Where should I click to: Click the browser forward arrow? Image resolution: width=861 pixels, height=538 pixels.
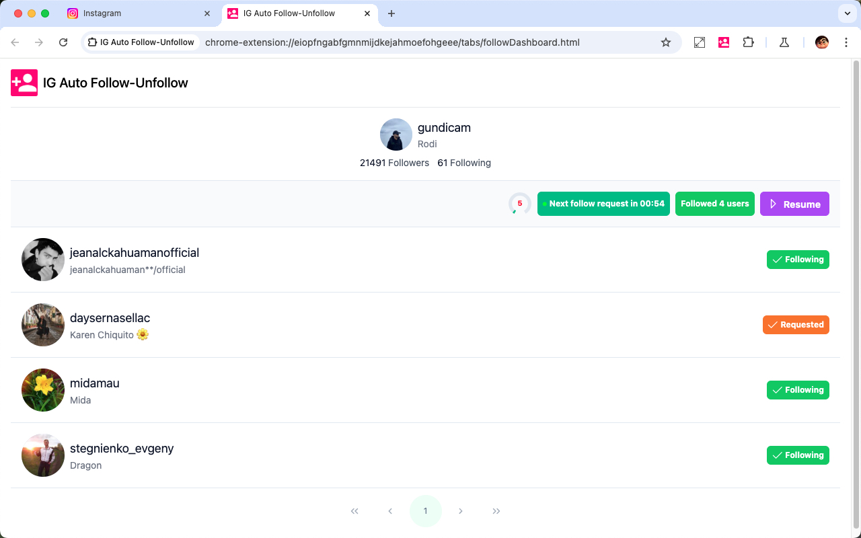click(x=39, y=42)
